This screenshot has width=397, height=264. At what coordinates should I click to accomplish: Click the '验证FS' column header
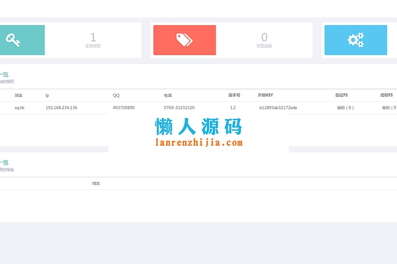pos(341,95)
